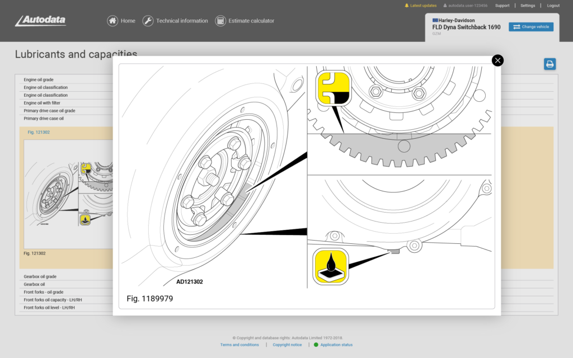Open the autodata.user-123456 account link
The image size is (573, 358).
pos(465,6)
